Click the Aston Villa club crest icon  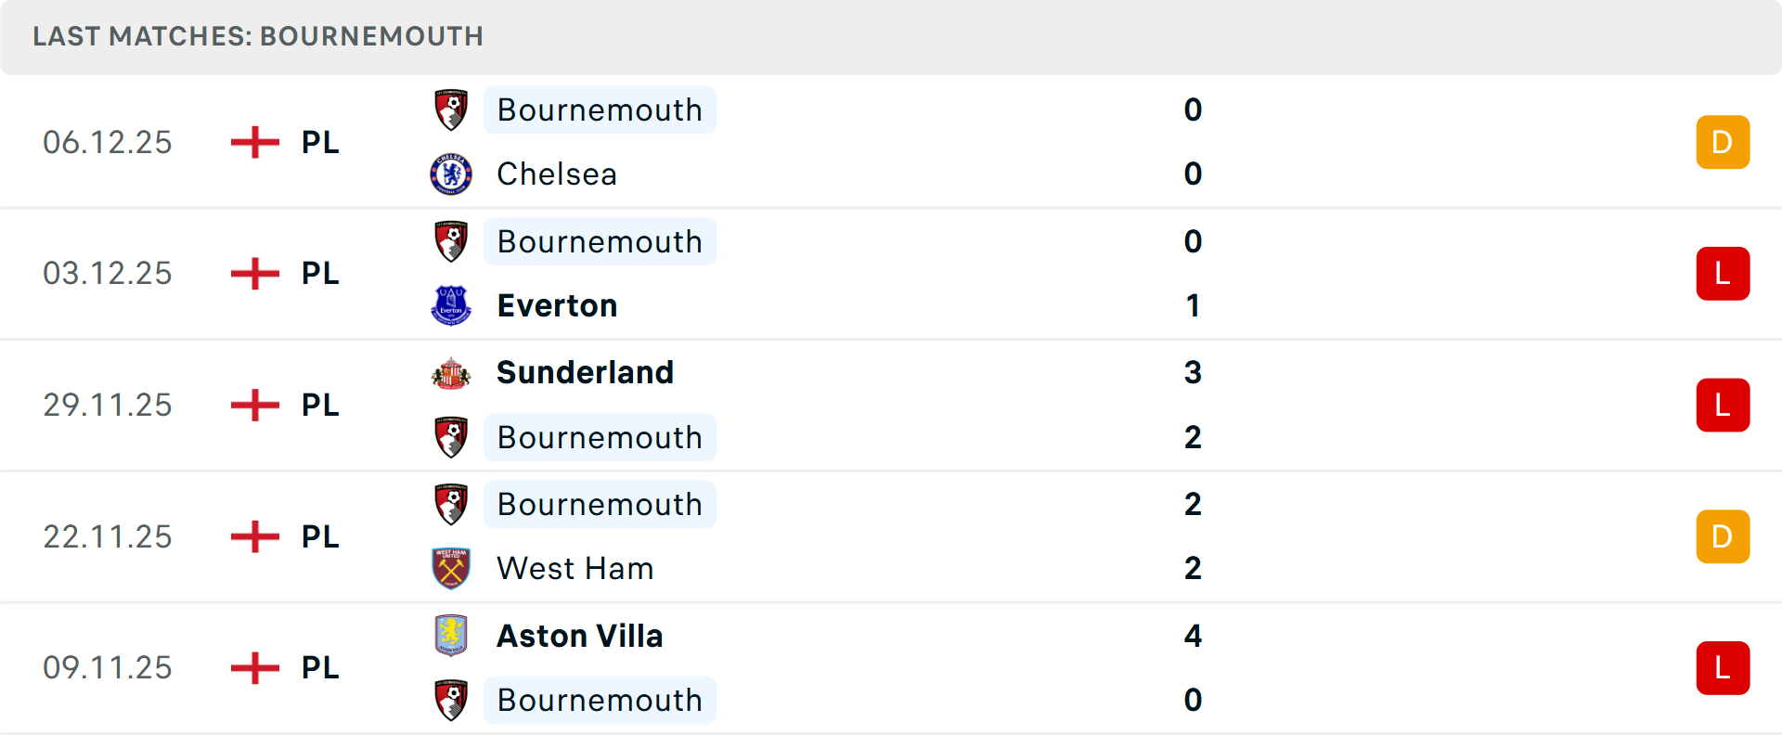[x=451, y=636]
